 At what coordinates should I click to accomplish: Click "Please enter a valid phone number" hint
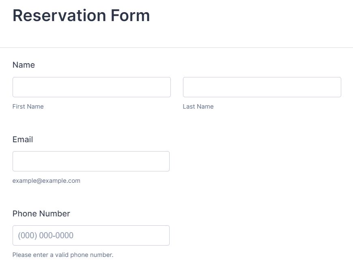click(63, 255)
